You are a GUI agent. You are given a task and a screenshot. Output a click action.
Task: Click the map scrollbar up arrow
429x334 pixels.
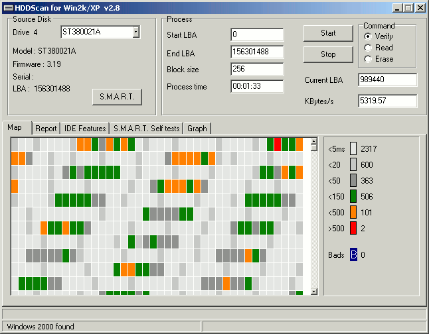(314, 142)
